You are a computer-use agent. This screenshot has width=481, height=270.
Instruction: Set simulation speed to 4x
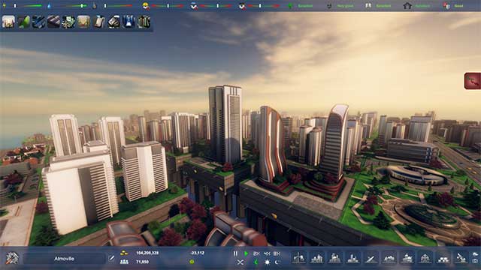267,253
